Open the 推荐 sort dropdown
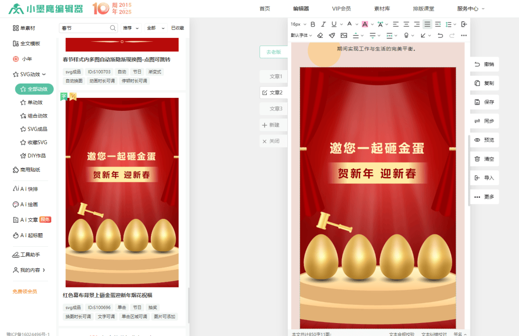The height and width of the screenshot is (336, 519). (131, 28)
